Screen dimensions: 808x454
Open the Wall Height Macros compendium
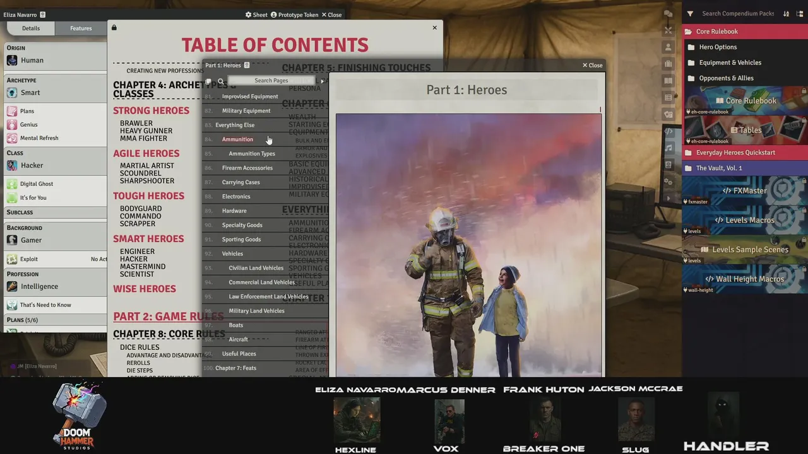(745, 279)
